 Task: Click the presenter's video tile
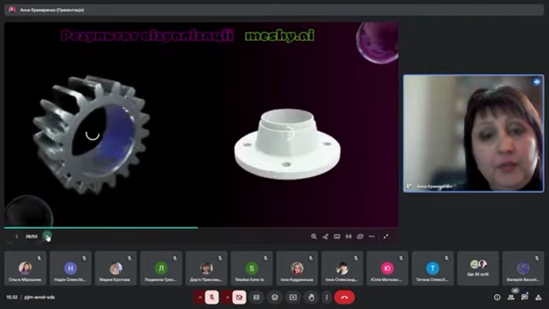click(473, 133)
